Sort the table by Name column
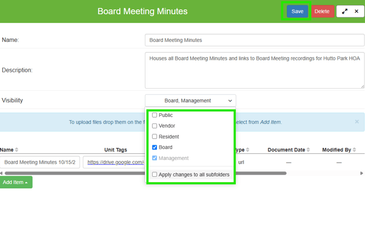The width and height of the screenshot is (365, 235). pos(17,150)
